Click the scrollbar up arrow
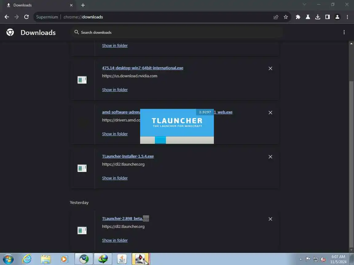Viewport: 354px width, 265px height. click(x=351, y=44)
